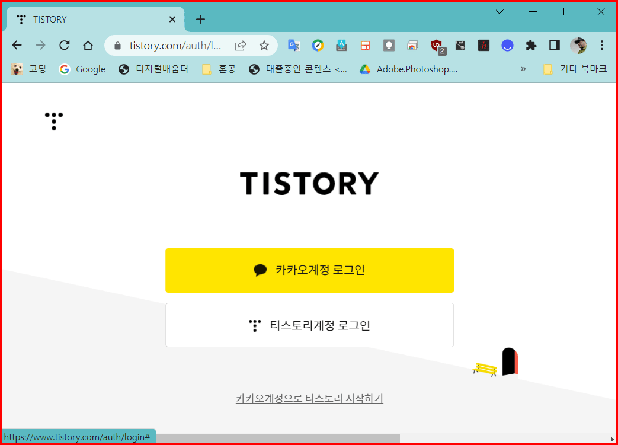The height and width of the screenshot is (445, 618).
Task: Open the 혼공 bookmark folder
Action: point(219,69)
